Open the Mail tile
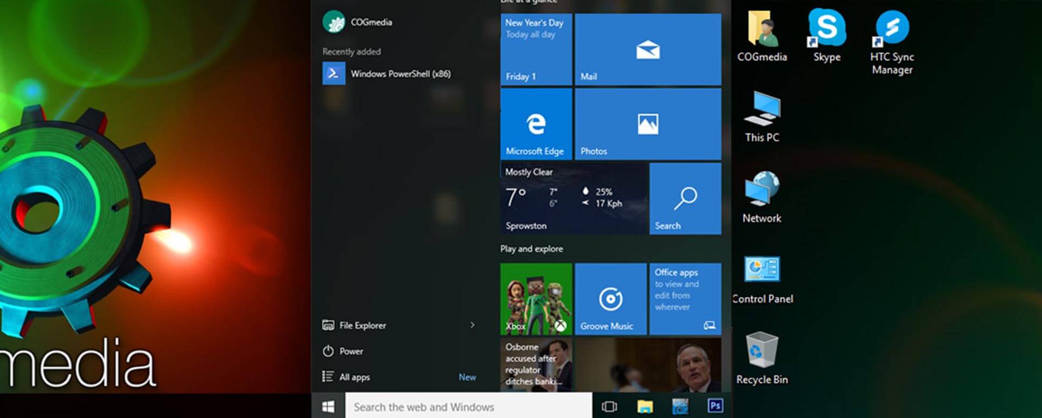Viewport: 1042px width, 418px height. [x=647, y=50]
